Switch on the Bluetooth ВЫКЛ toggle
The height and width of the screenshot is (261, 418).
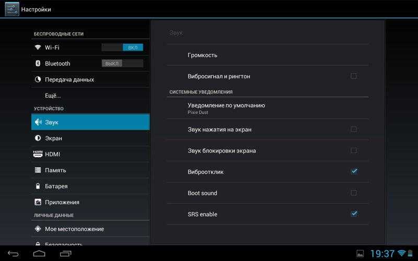(x=122, y=63)
